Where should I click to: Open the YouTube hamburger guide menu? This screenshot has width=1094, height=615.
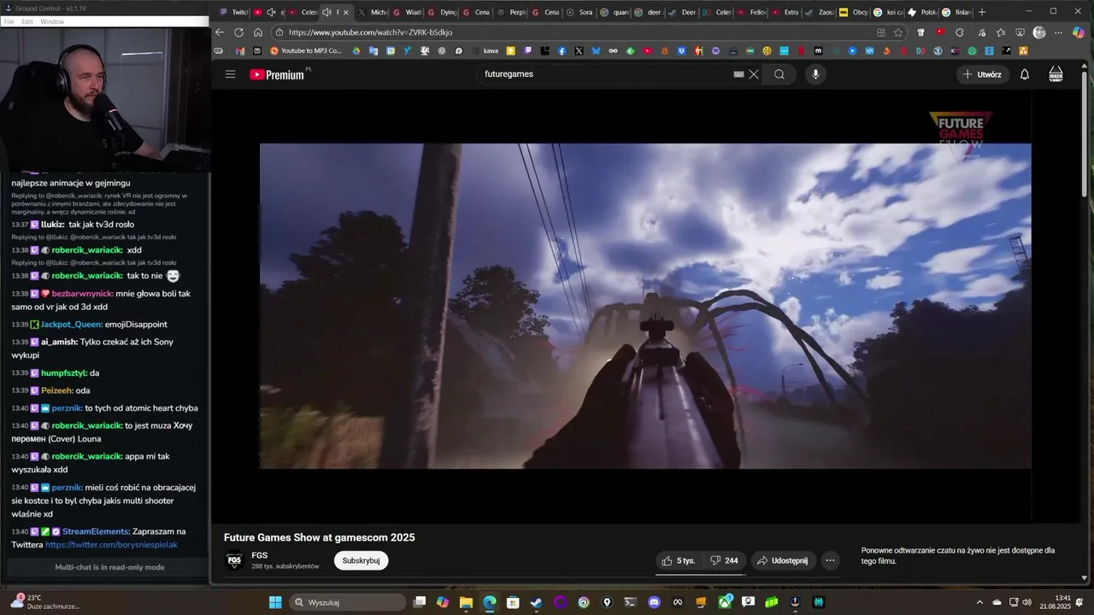[x=230, y=74]
